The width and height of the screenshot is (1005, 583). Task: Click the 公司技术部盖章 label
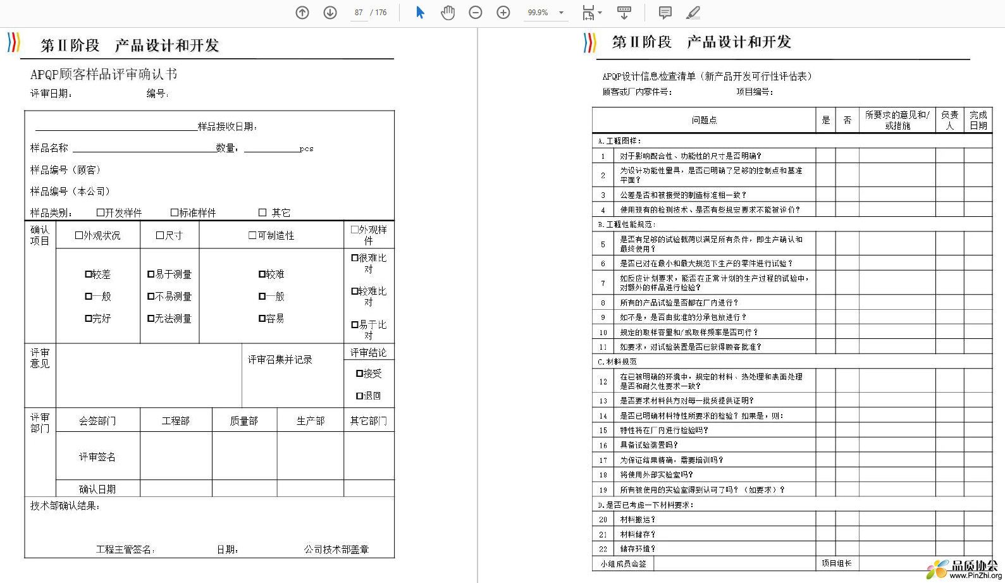pyautogui.click(x=336, y=549)
